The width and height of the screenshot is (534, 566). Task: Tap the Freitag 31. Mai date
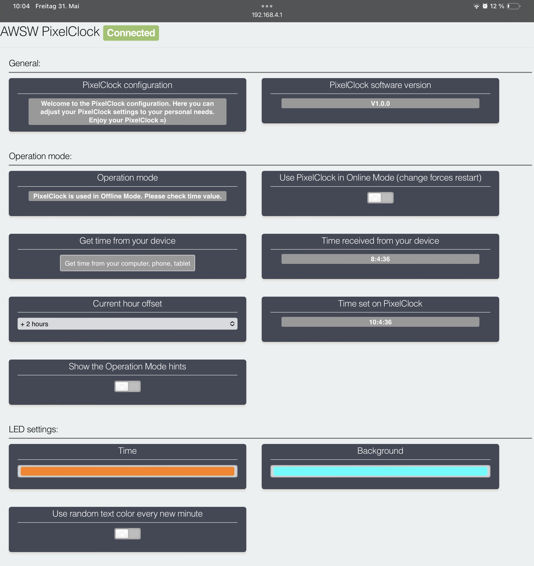[x=57, y=6]
